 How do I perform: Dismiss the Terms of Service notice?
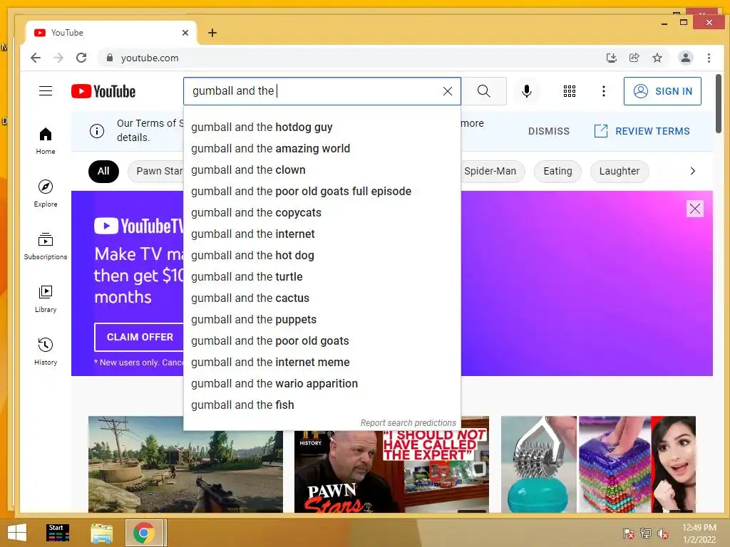pos(548,131)
